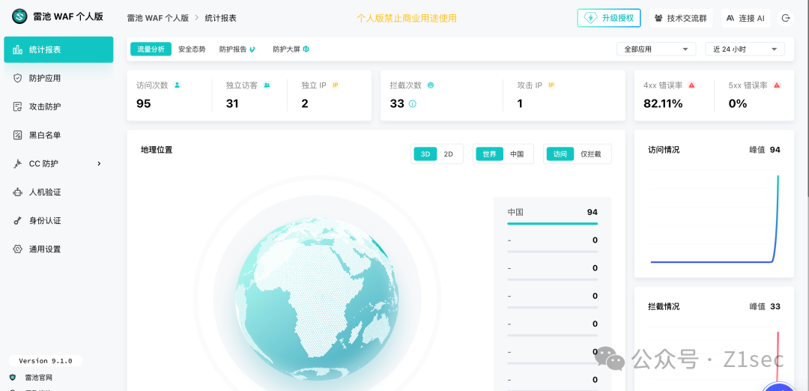Expand the CC 防护 submenu chevron

pyautogui.click(x=99, y=163)
